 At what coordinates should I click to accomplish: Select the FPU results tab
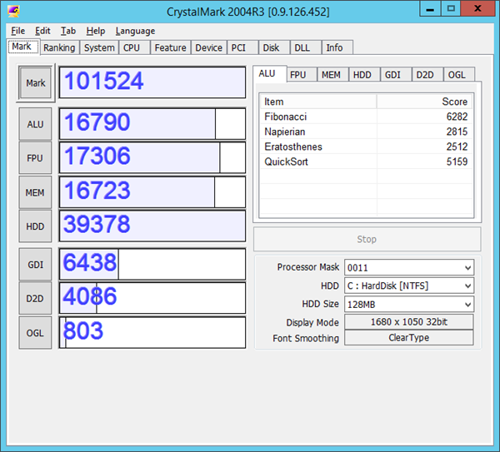point(302,75)
